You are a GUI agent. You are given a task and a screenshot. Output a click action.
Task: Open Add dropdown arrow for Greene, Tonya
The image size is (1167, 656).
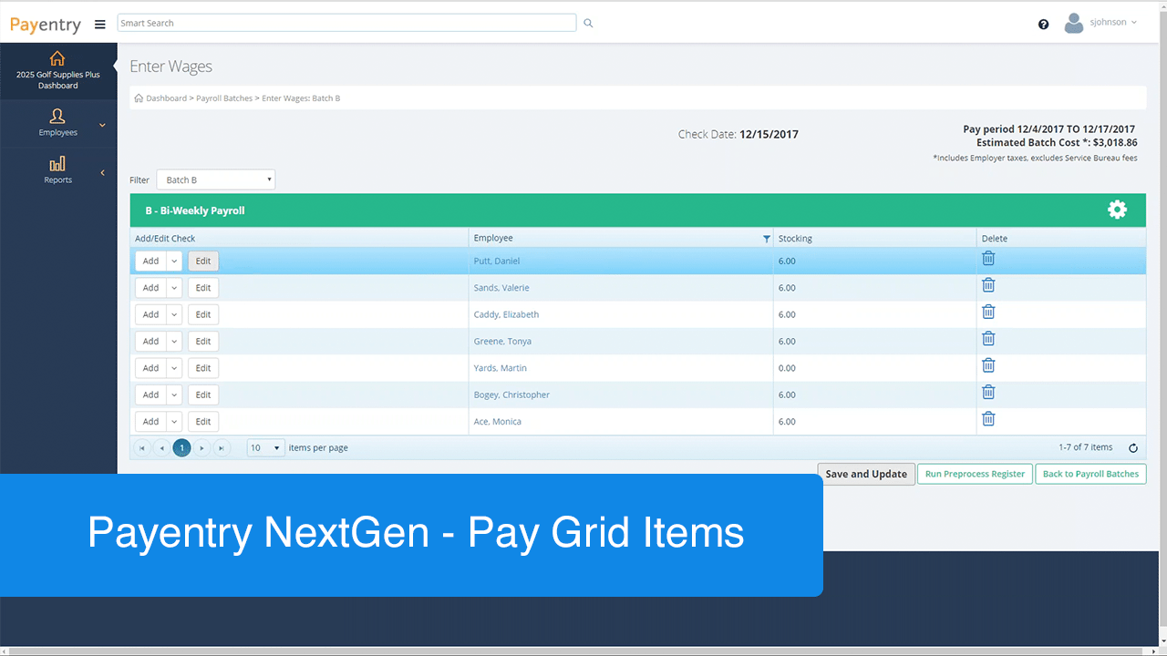175,342
